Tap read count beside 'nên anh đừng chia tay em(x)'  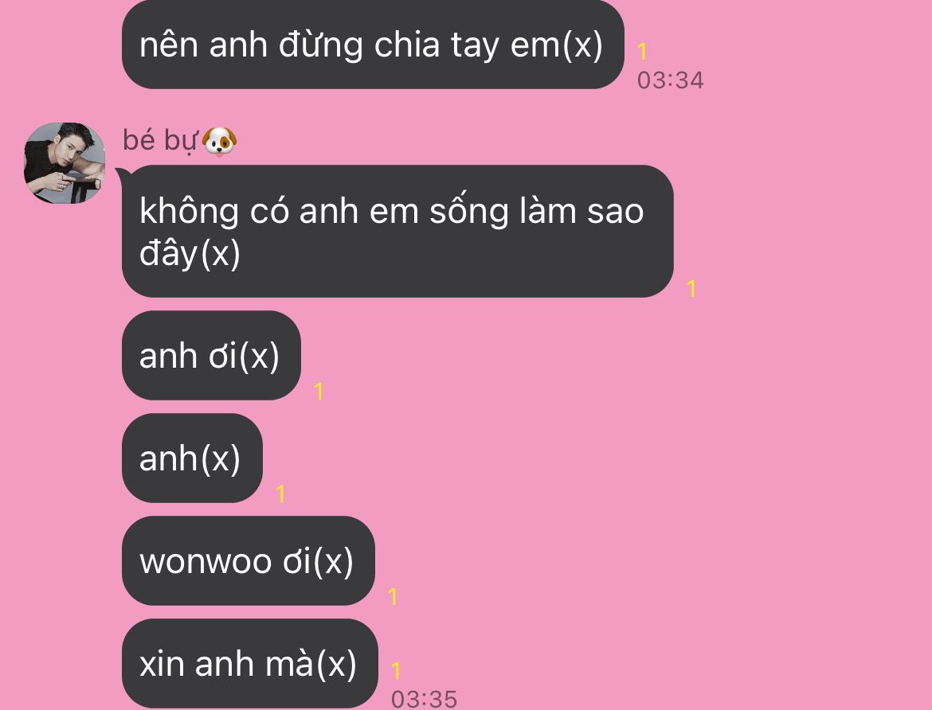pyautogui.click(x=642, y=51)
